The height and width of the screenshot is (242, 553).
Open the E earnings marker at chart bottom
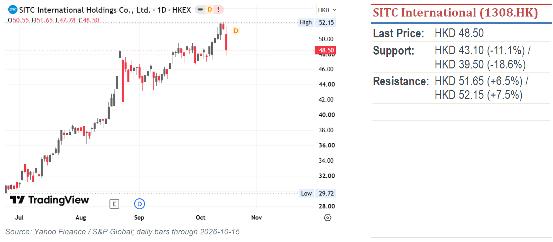pyautogui.click(x=114, y=204)
